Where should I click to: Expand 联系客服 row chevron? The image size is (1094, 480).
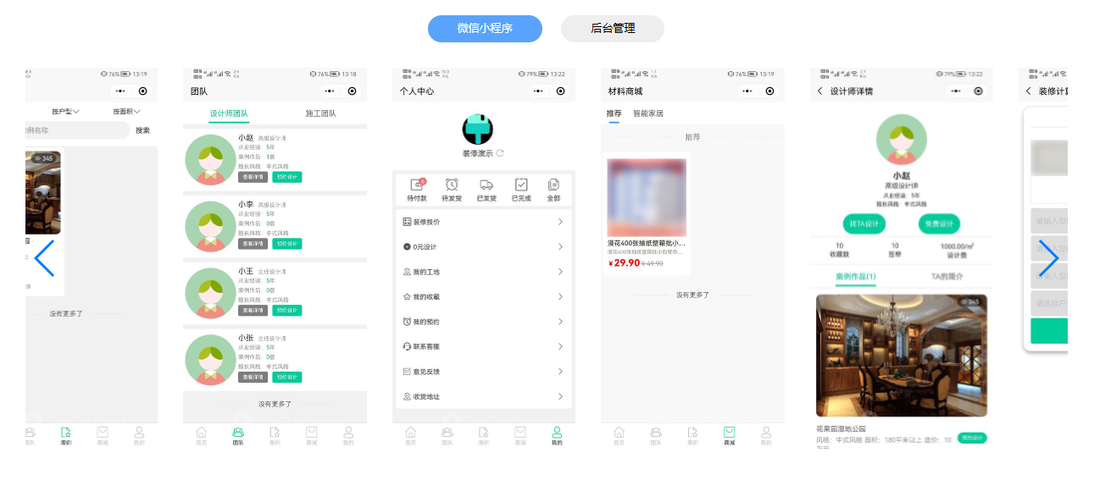point(560,346)
